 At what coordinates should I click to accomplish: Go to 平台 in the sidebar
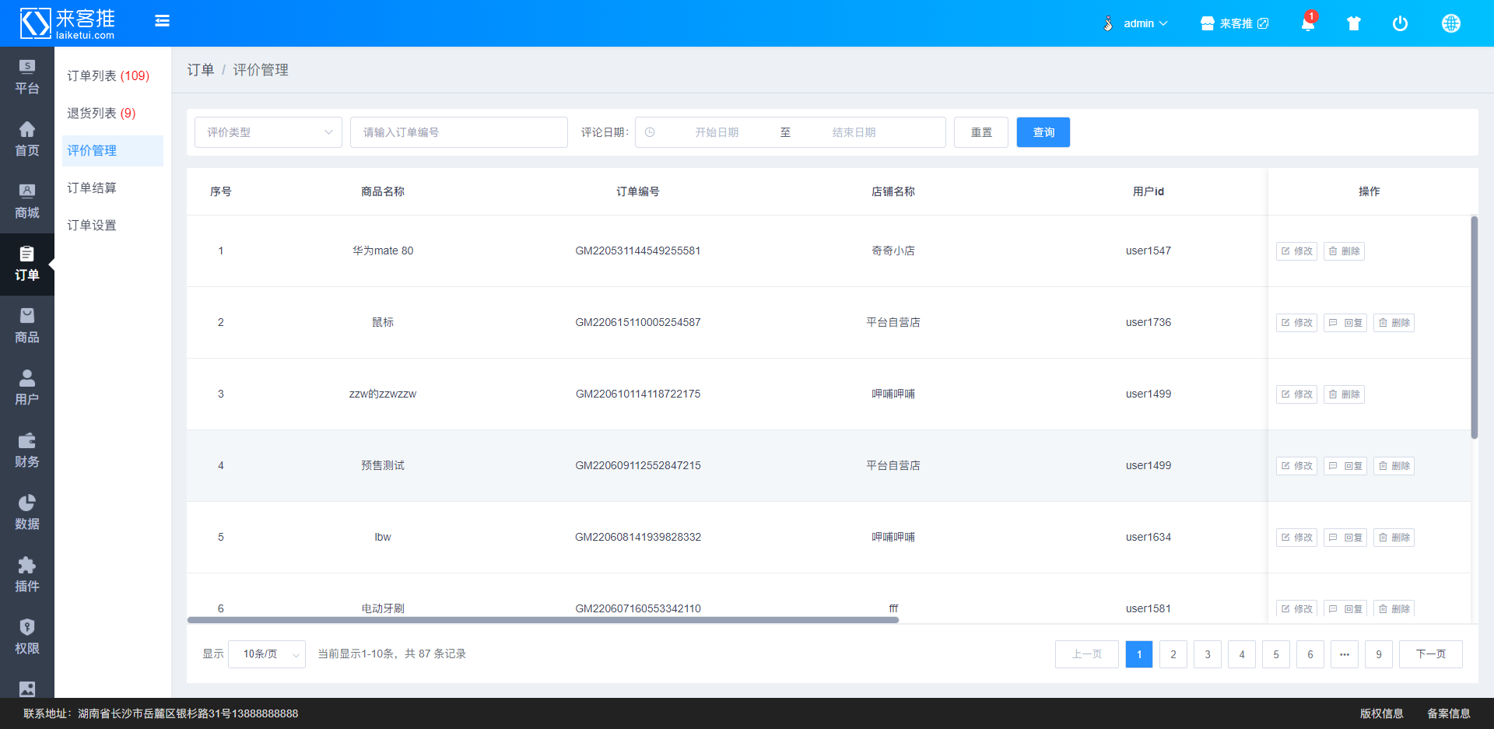pos(27,78)
